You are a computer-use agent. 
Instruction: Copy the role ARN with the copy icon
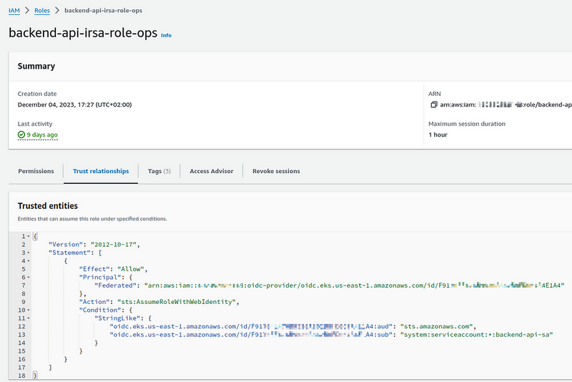433,105
